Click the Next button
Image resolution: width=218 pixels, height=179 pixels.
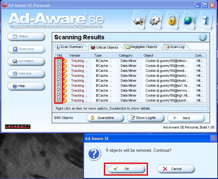(x=186, y=118)
